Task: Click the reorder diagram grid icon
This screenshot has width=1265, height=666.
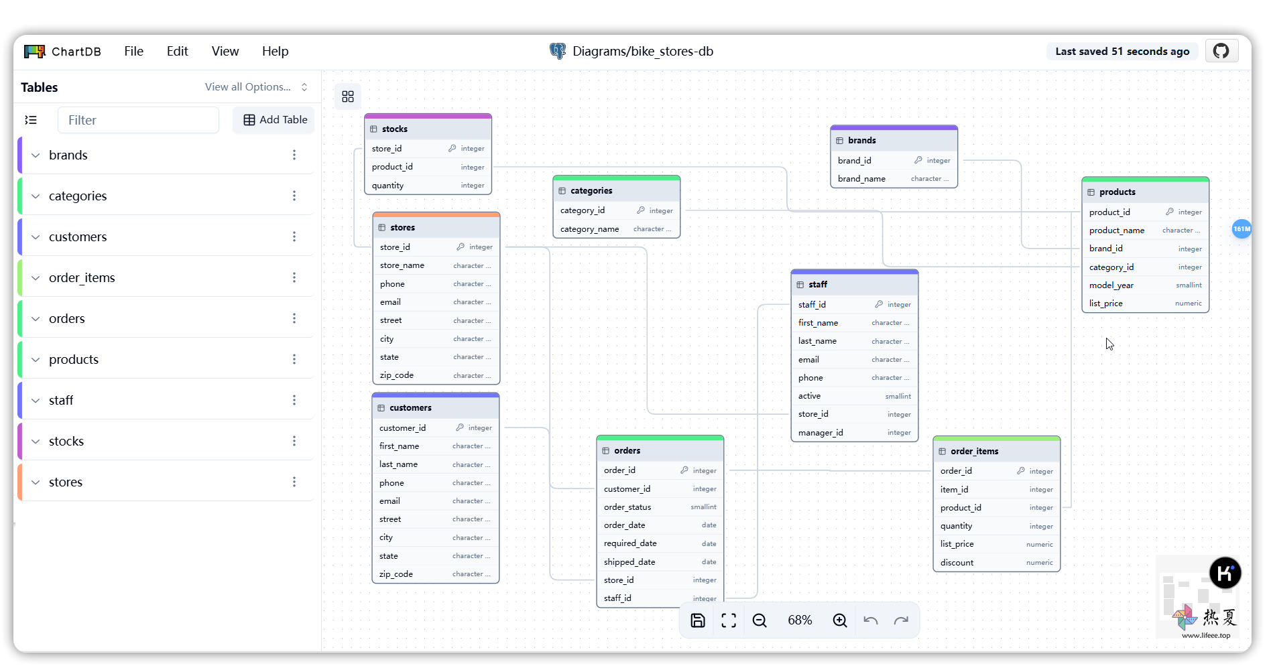Action: point(348,96)
